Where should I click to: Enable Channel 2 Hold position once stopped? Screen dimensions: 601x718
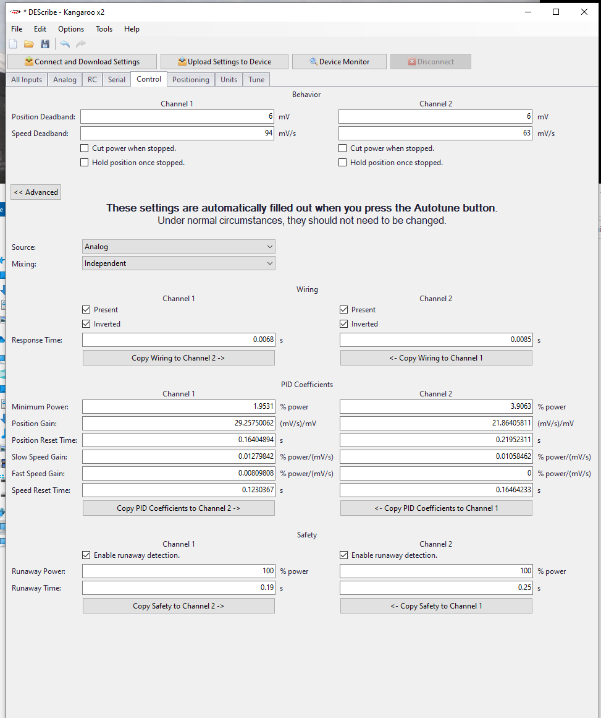tap(343, 163)
